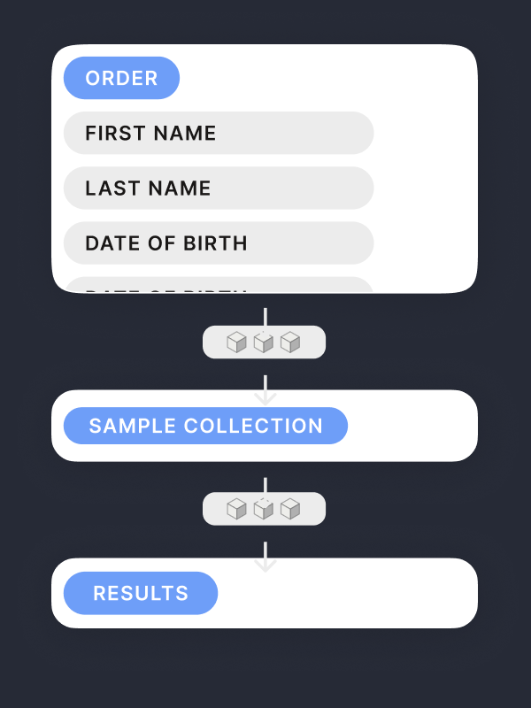Select the FIRST NAME field
This screenshot has height=708, width=531.
point(219,133)
